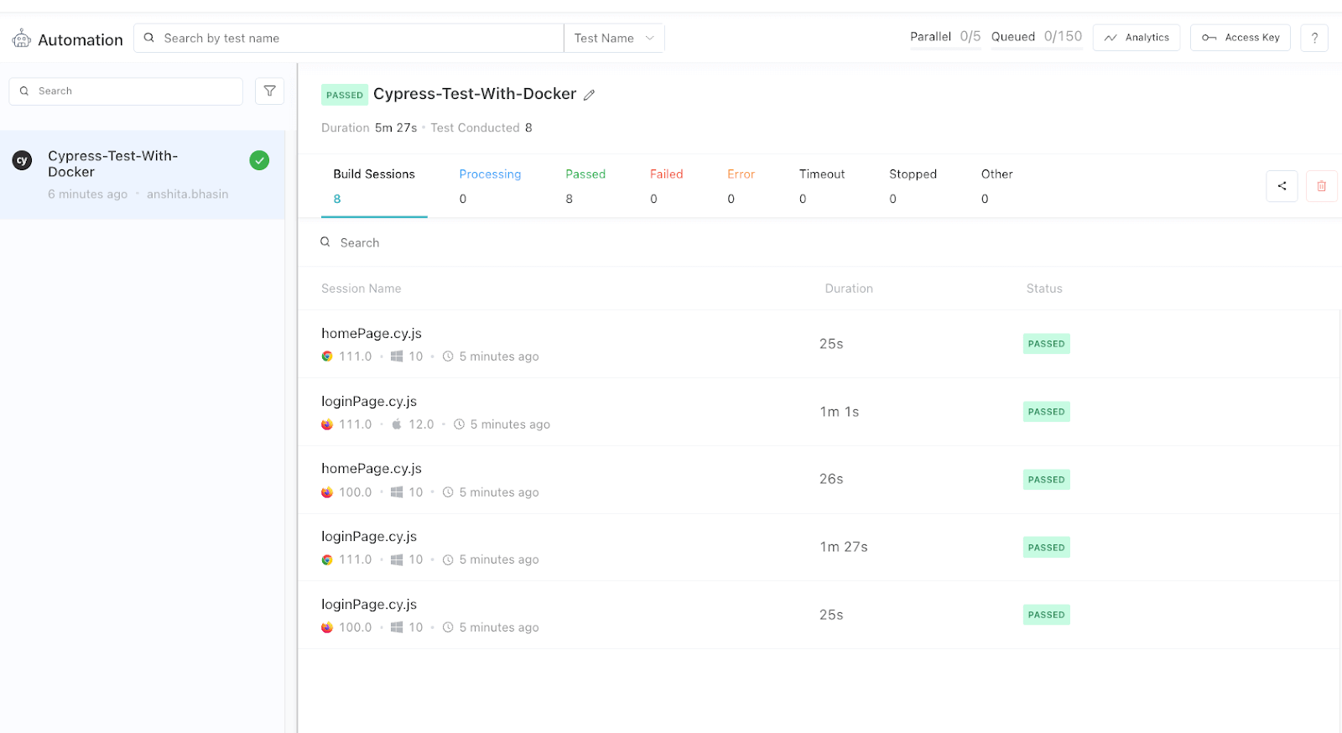
Task: Click the Automation robot logo icon
Action: point(22,39)
